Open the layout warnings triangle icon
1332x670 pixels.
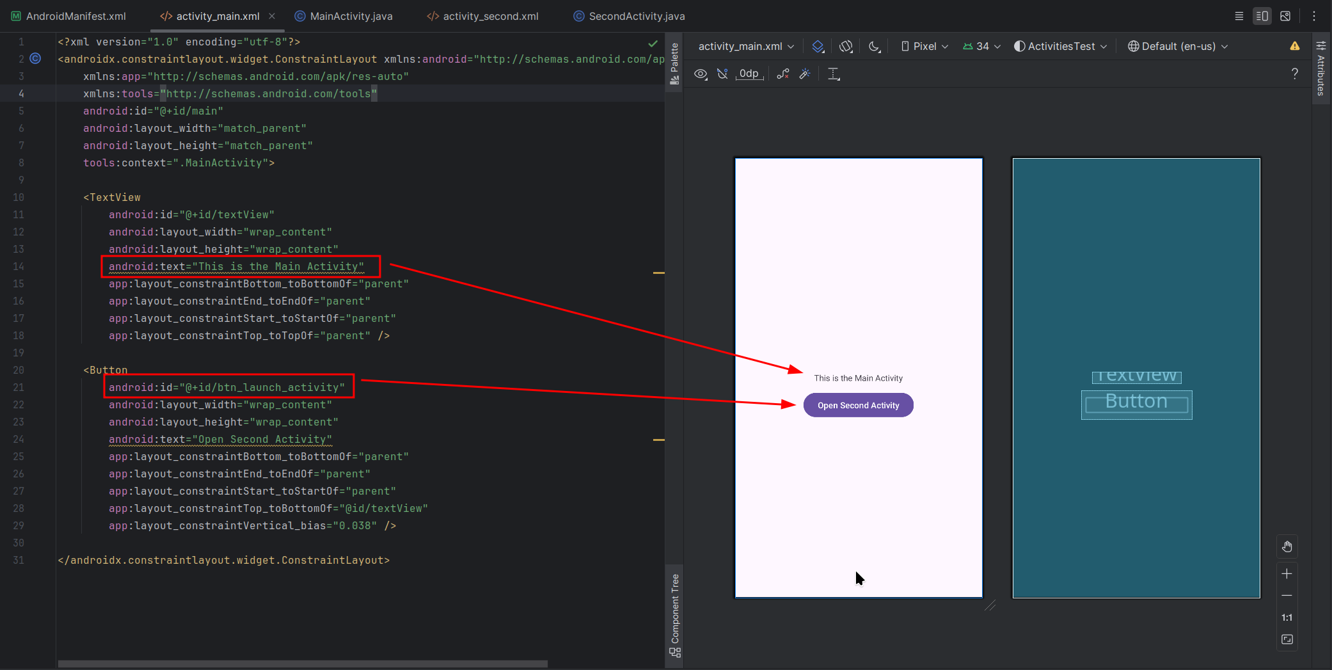1295,46
